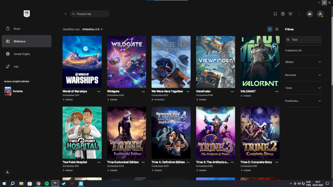Open the Alfabética Z-A sort dropdown

click(92, 29)
